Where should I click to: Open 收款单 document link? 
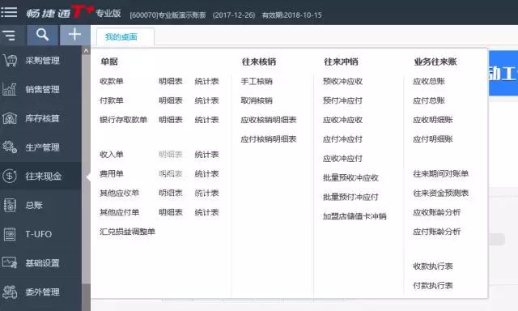112,81
